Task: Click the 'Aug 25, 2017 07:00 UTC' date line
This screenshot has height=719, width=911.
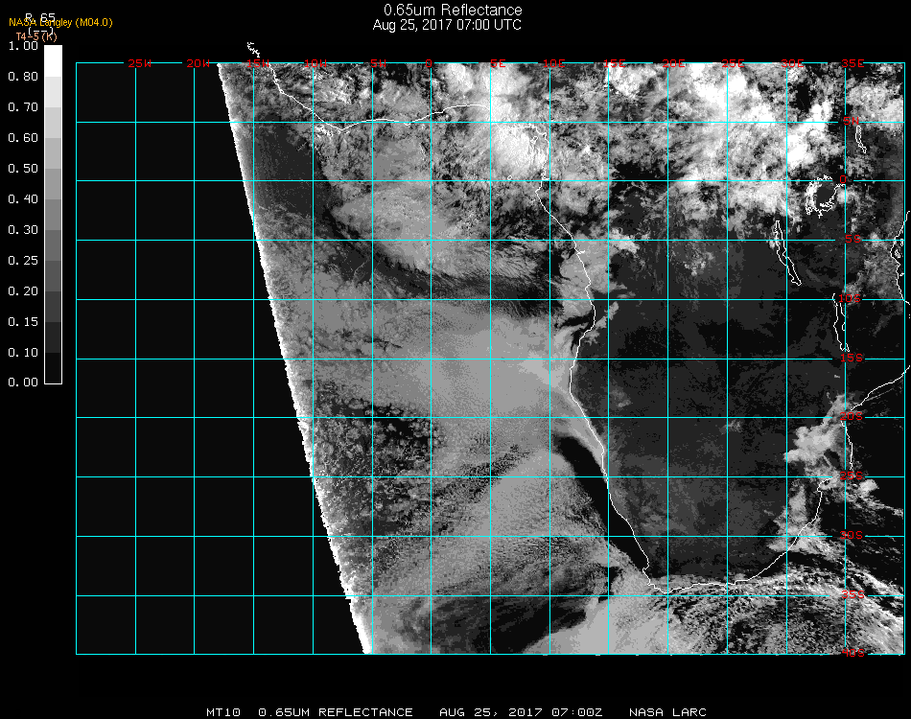Action: [x=447, y=25]
